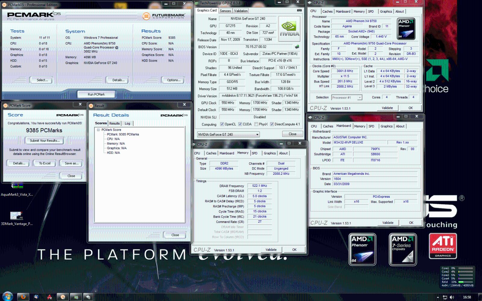Open the NVIDIA GeForce GT 240 dropdown

pos(228,134)
